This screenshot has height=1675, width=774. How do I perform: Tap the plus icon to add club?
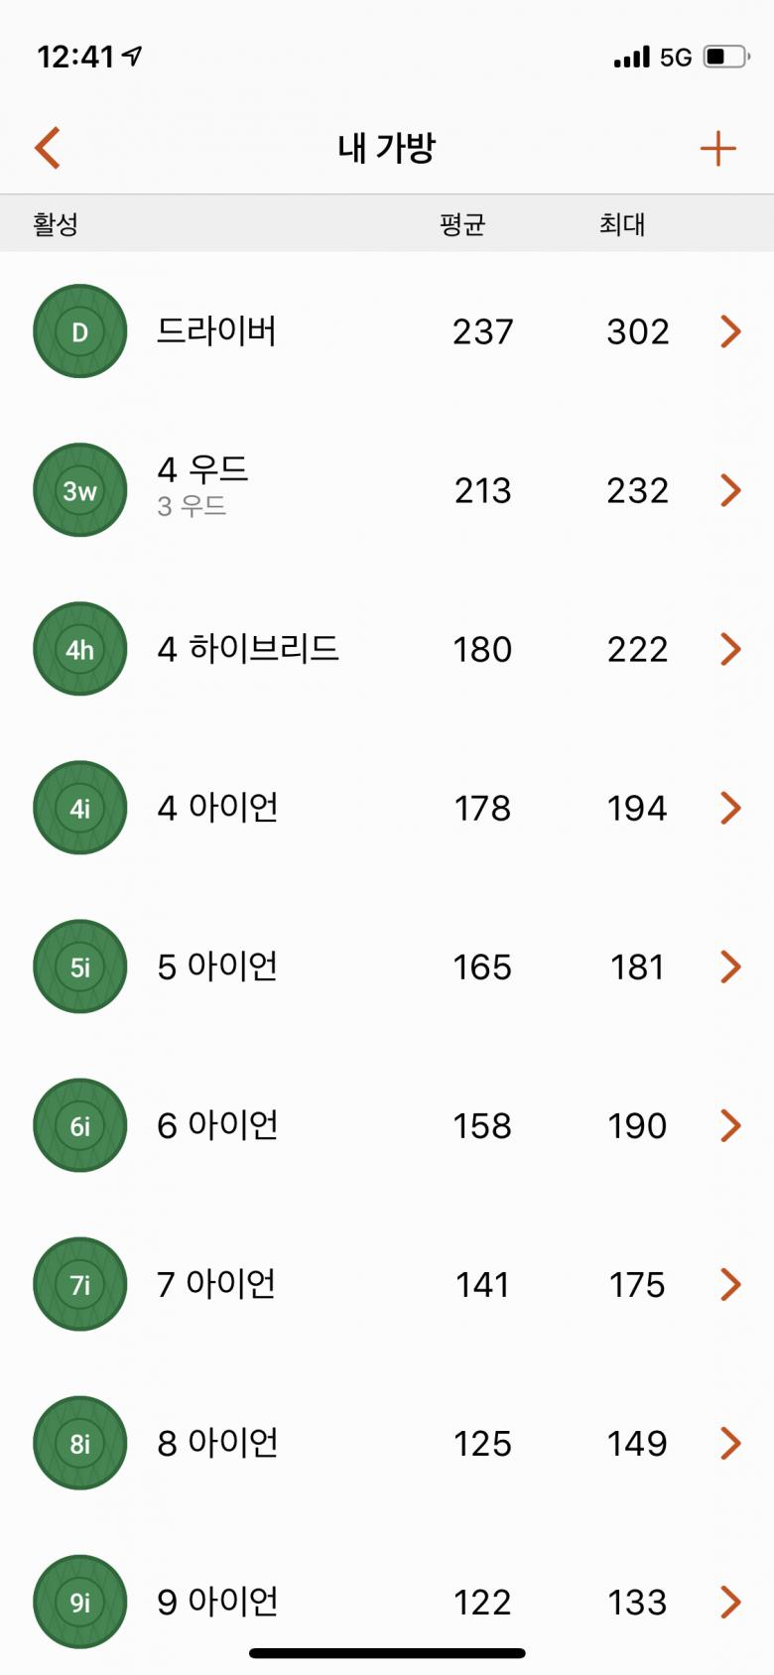coord(717,150)
